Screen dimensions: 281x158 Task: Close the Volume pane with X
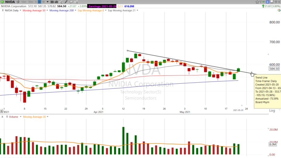[2, 117]
